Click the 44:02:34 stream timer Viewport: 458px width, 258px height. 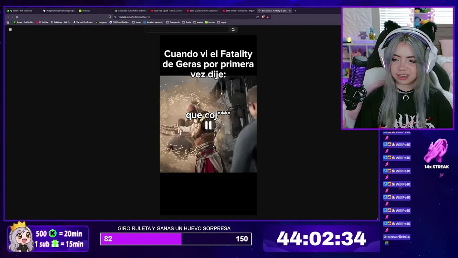point(321,239)
